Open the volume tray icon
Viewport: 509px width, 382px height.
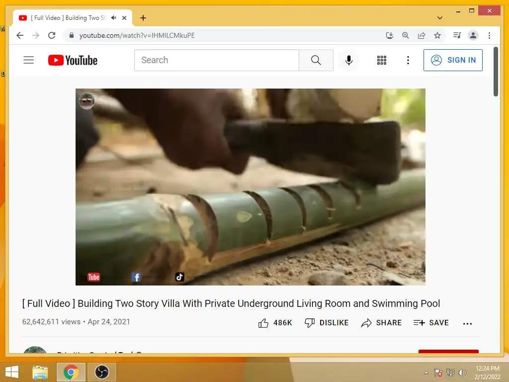click(462, 373)
